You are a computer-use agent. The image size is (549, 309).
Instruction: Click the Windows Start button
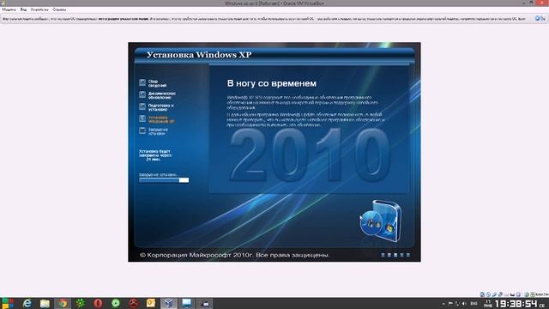tap(8, 303)
